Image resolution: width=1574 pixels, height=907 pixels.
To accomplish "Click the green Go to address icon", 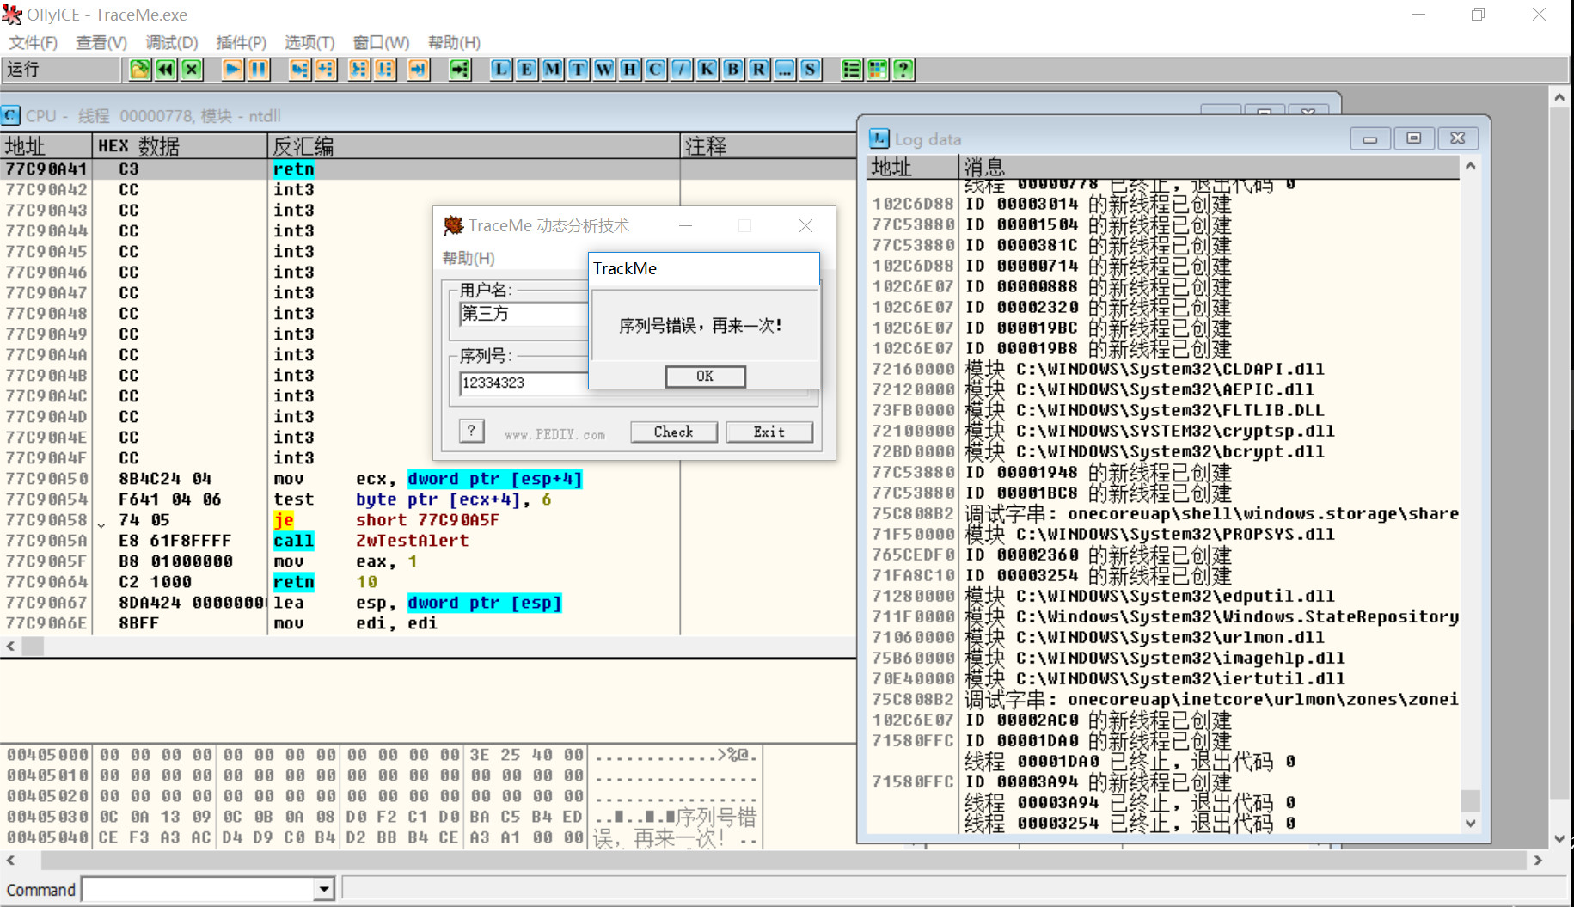I will coord(460,70).
